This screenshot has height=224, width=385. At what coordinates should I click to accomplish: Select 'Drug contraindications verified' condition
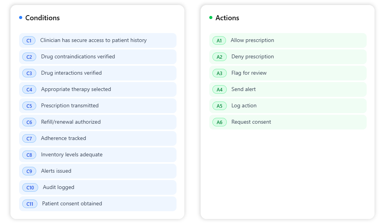(78, 57)
